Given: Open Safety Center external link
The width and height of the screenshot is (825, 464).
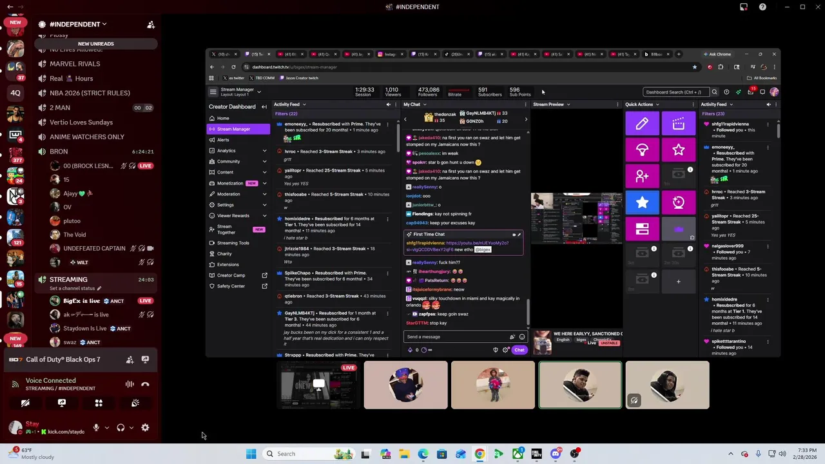Looking at the screenshot, I should tap(238, 286).
